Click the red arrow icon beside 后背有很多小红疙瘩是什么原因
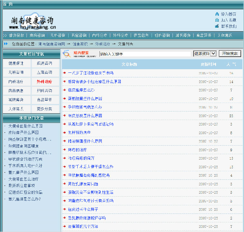The height and width of the screenshot is (232, 244). click(64, 81)
